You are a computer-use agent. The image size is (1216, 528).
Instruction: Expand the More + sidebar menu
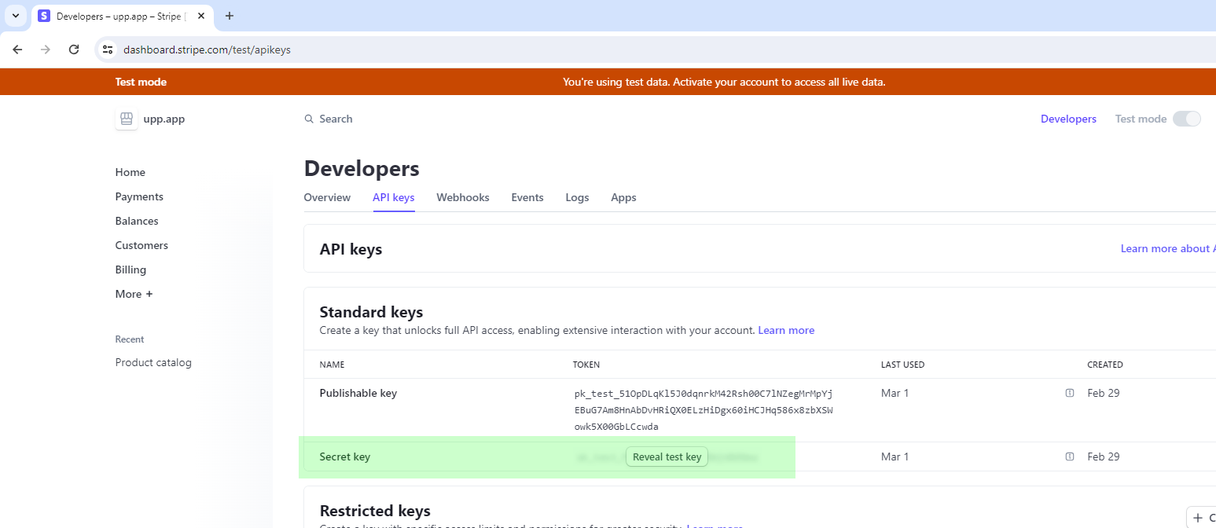(x=134, y=294)
